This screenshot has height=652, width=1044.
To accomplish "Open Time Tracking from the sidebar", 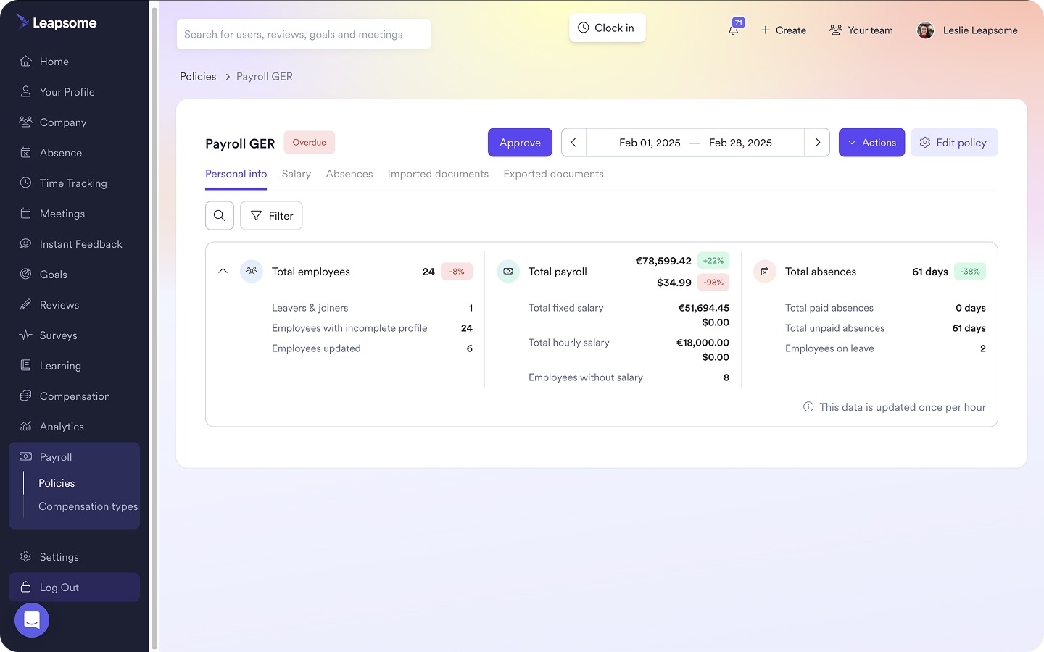I will pos(25,183).
